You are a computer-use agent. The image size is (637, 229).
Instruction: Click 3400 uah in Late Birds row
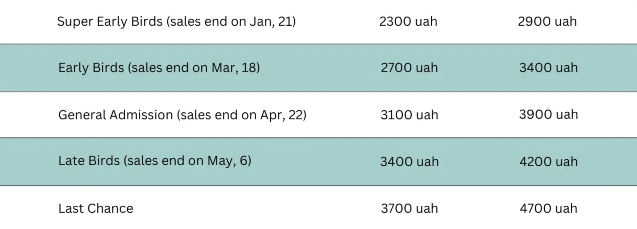pyautogui.click(x=409, y=162)
